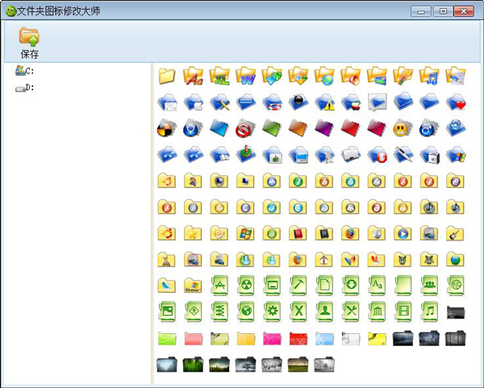Choose the black folder with lone tree photo
The height and width of the screenshot is (388, 484).
245,365
